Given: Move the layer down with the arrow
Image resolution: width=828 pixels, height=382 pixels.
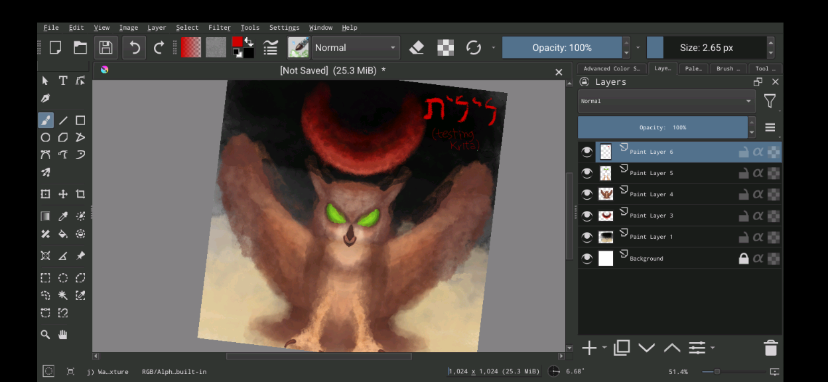Looking at the screenshot, I should coord(647,348).
